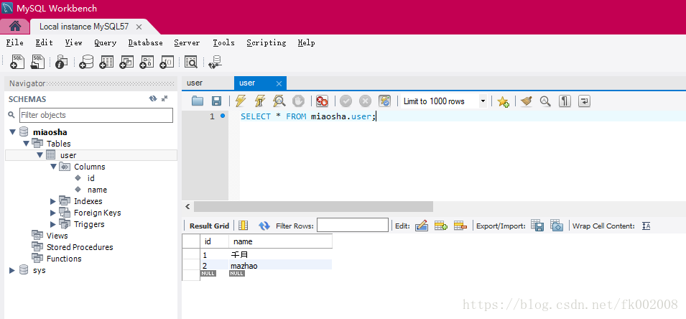Open the object inspector info icon
Screen dimensions: 686x319
(61, 62)
